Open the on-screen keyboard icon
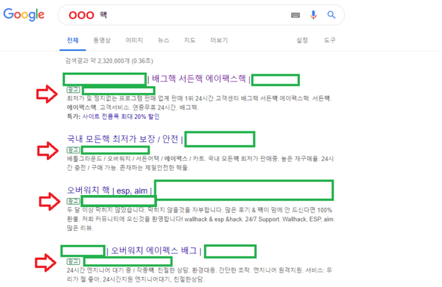This screenshot has width=442, height=287. click(295, 15)
